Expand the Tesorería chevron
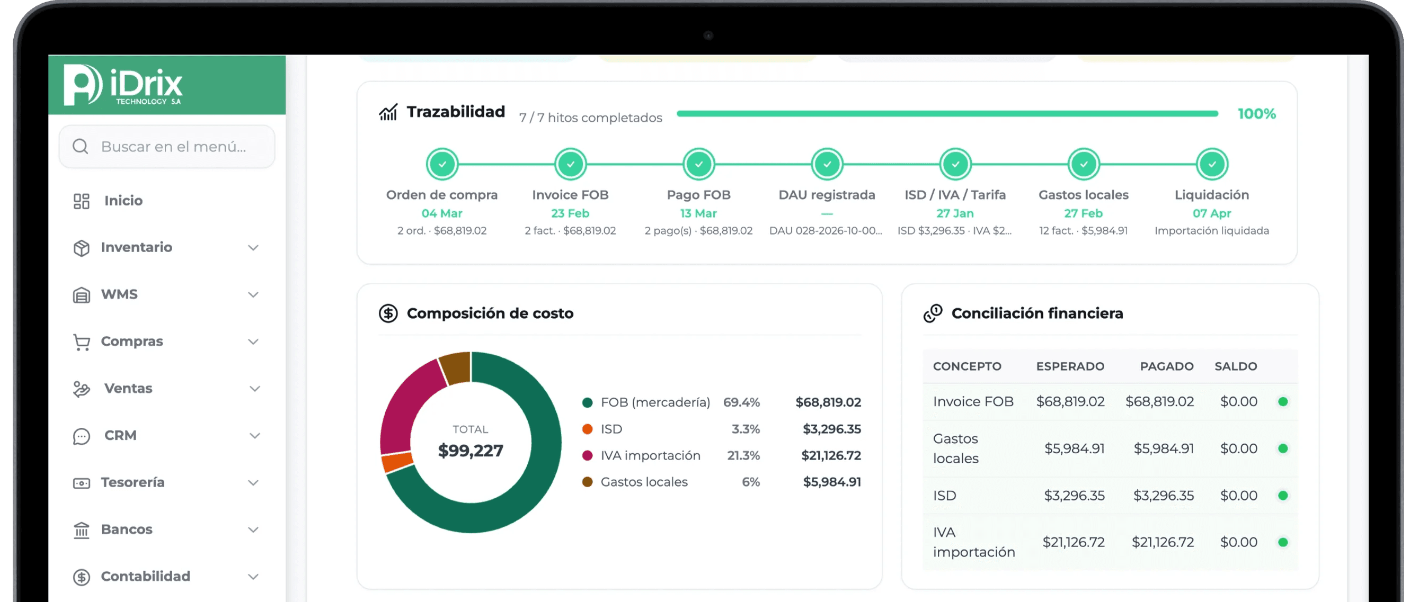 pos(253,483)
